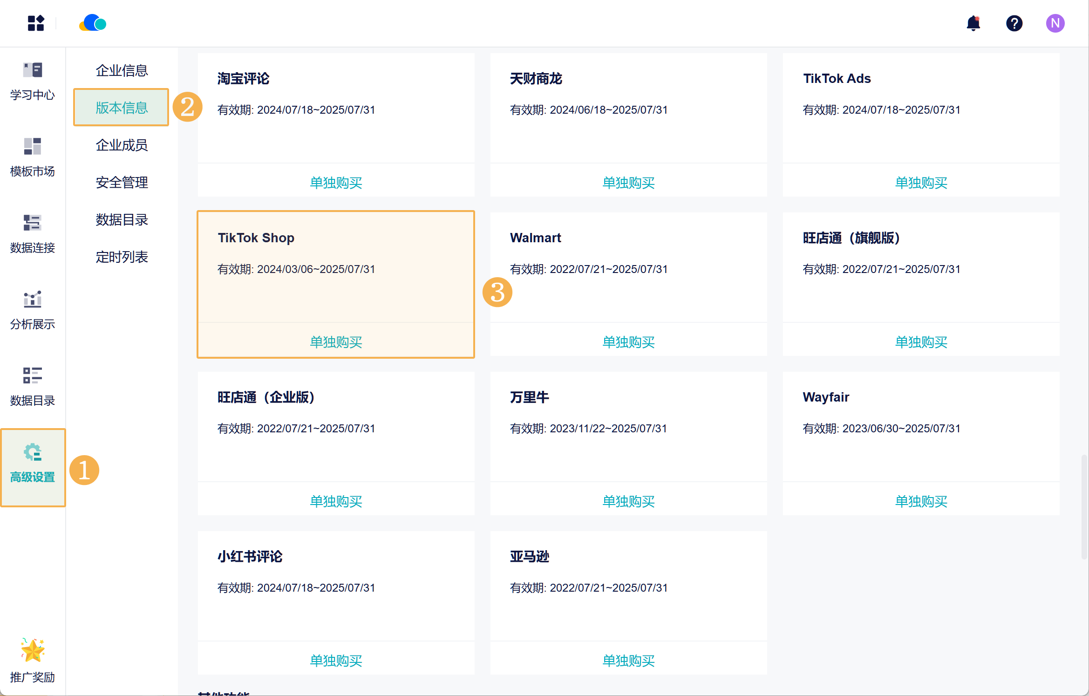Open the notification bell

click(973, 23)
